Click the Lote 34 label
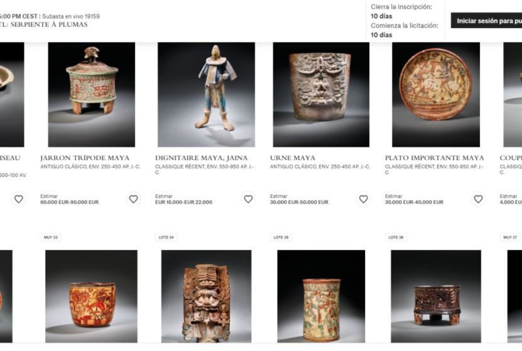522x351 pixels. coord(166,238)
